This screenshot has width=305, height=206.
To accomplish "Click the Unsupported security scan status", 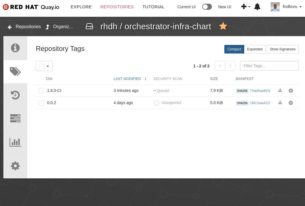I will point(167,103).
